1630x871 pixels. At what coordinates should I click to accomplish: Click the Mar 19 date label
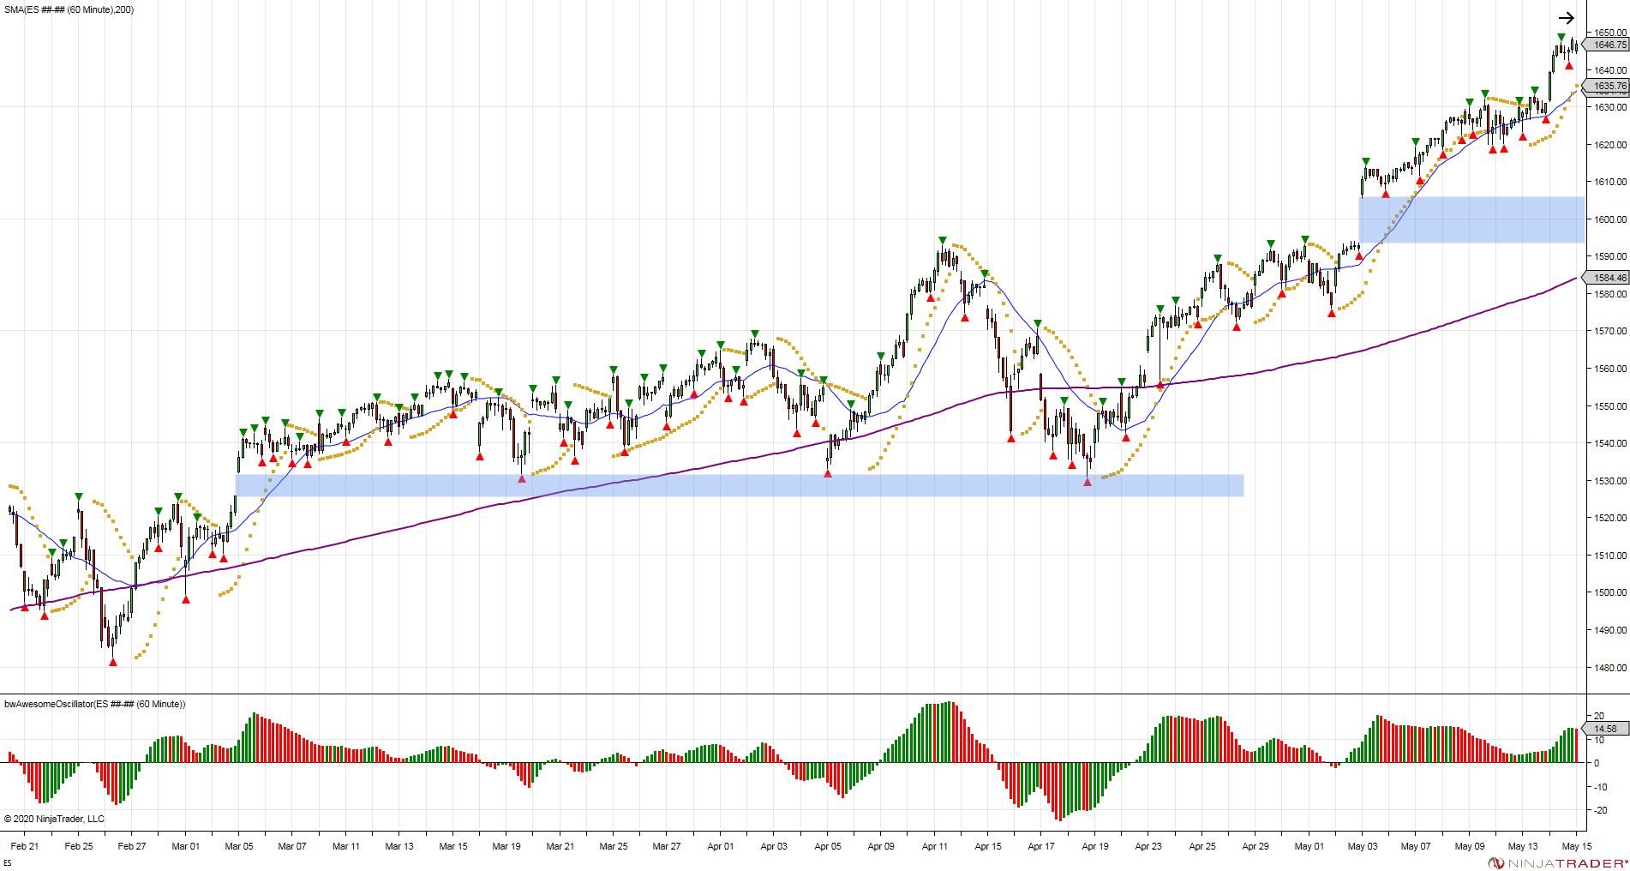(x=506, y=846)
